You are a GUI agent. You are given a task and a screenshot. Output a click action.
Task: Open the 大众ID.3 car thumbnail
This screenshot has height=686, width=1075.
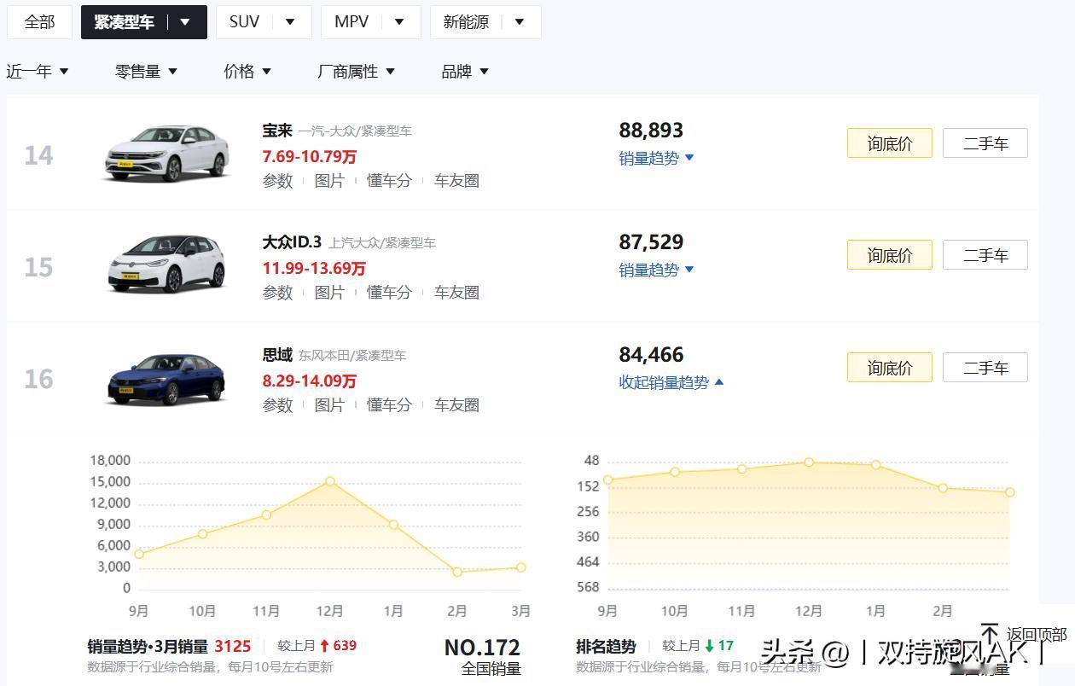(x=167, y=264)
